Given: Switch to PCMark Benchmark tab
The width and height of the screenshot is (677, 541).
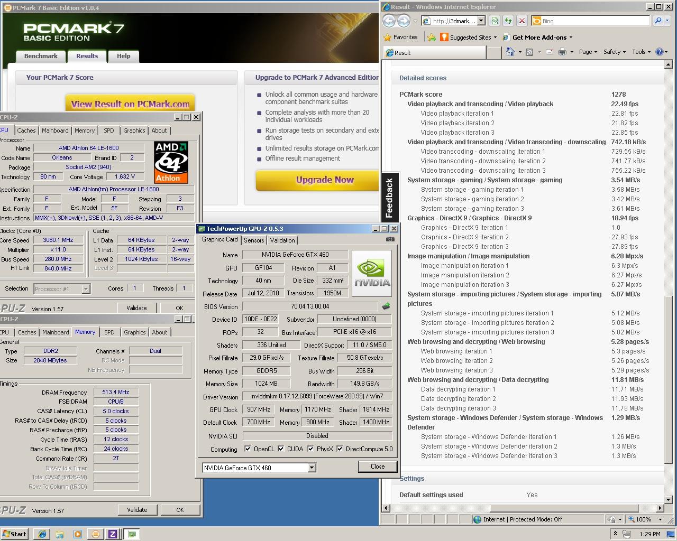Looking at the screenshot, I should (x=41, y=56).
